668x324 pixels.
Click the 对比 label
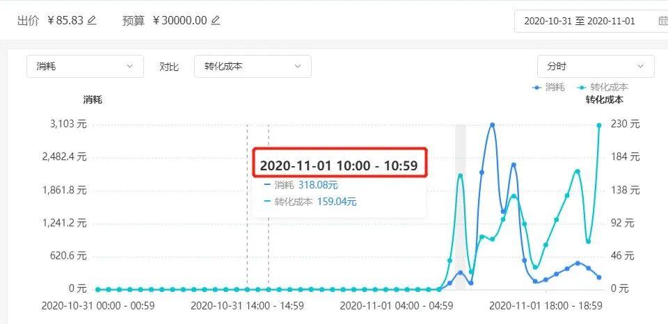point(169,67)
